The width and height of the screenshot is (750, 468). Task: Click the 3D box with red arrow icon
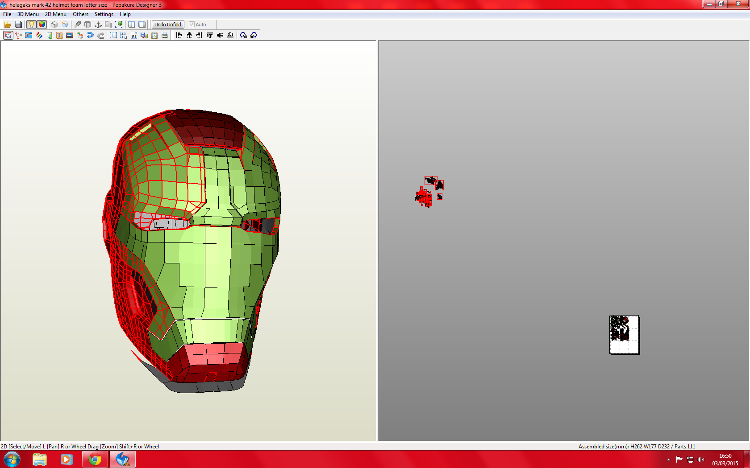click(x=80, y=35)
